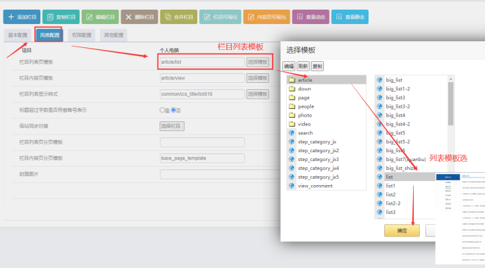Click the 查看动态 toolbar button

point(310,16)
